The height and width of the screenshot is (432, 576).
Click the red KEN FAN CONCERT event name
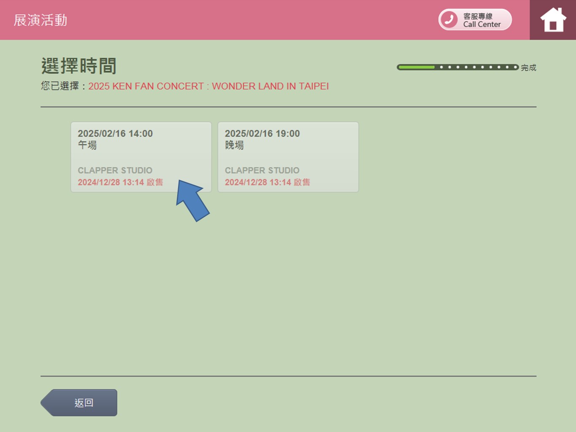pos(208,86)
